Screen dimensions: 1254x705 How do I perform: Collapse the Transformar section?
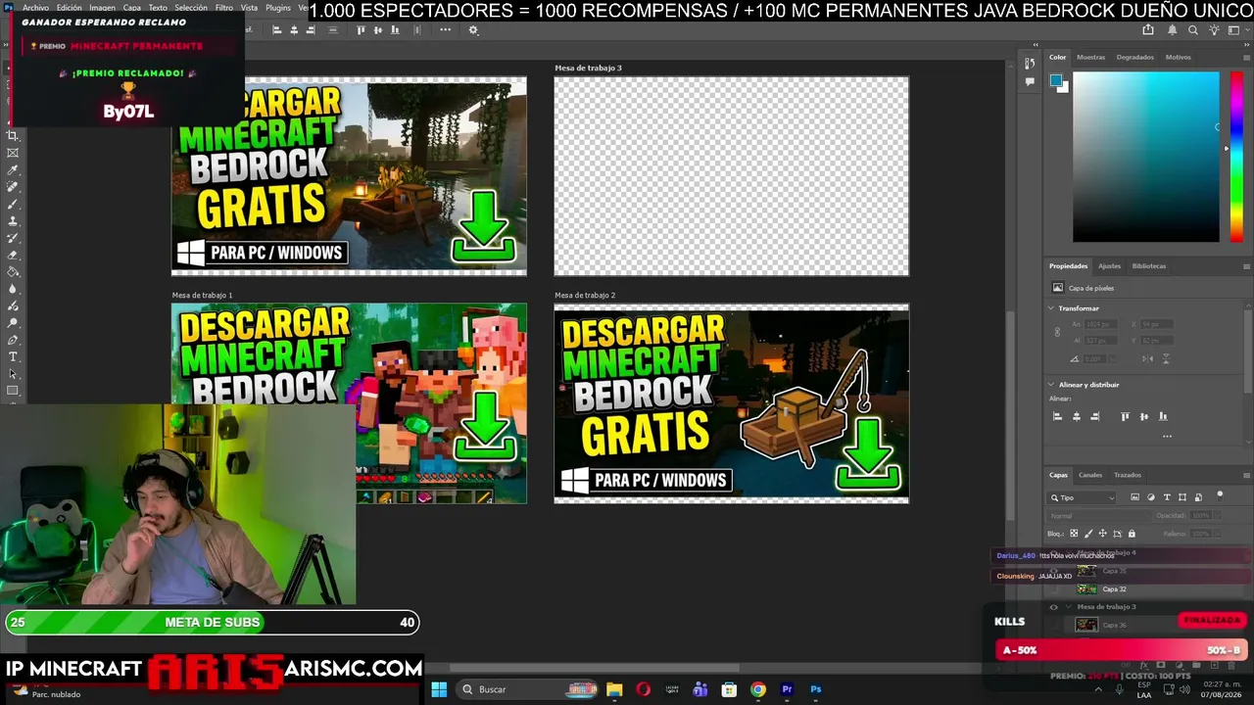(x=1051, y=308)
